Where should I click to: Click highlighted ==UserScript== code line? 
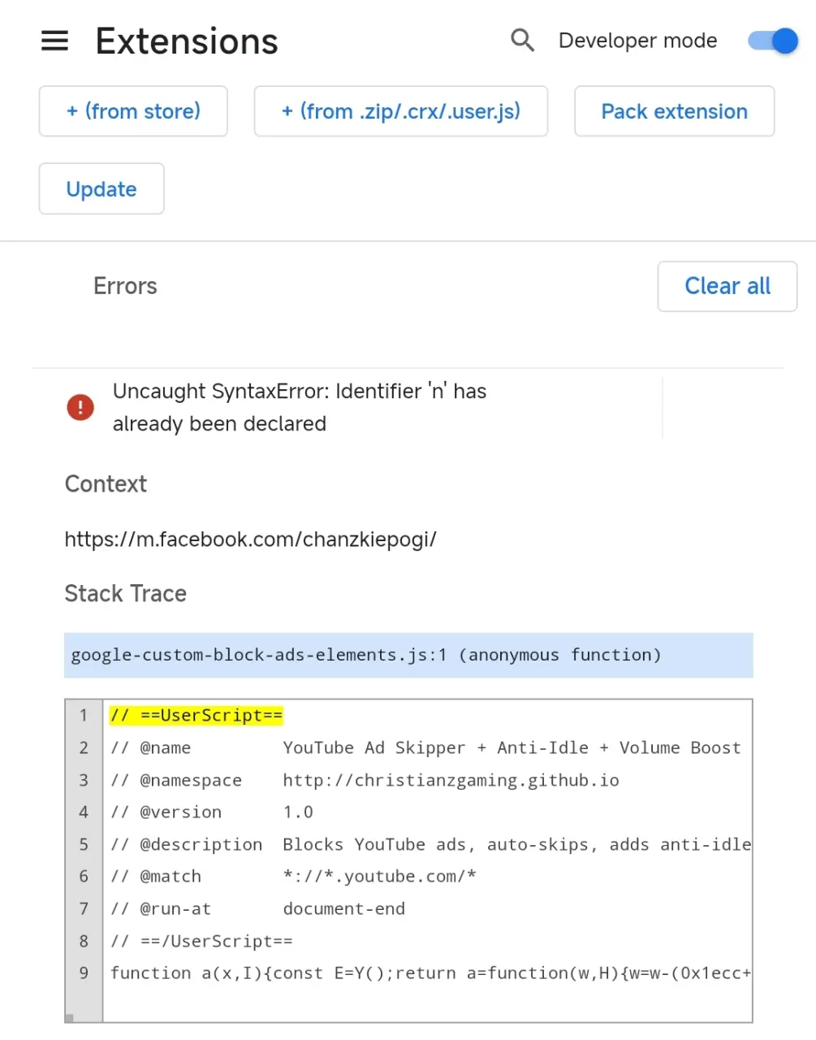[196, 716]
